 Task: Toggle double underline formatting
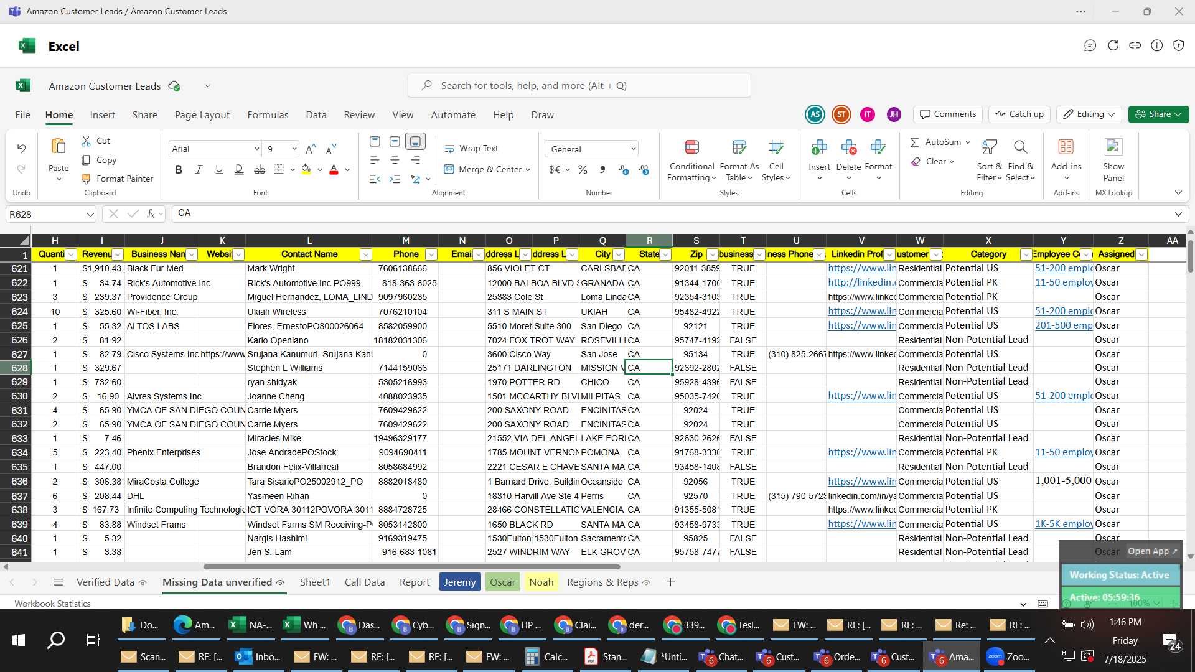[x=239, y=169]
